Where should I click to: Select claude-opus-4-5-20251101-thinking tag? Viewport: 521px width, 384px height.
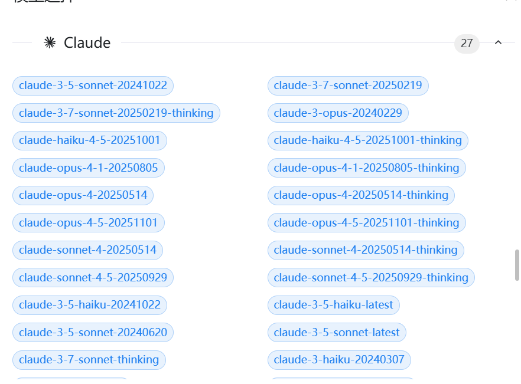[366, 223]
